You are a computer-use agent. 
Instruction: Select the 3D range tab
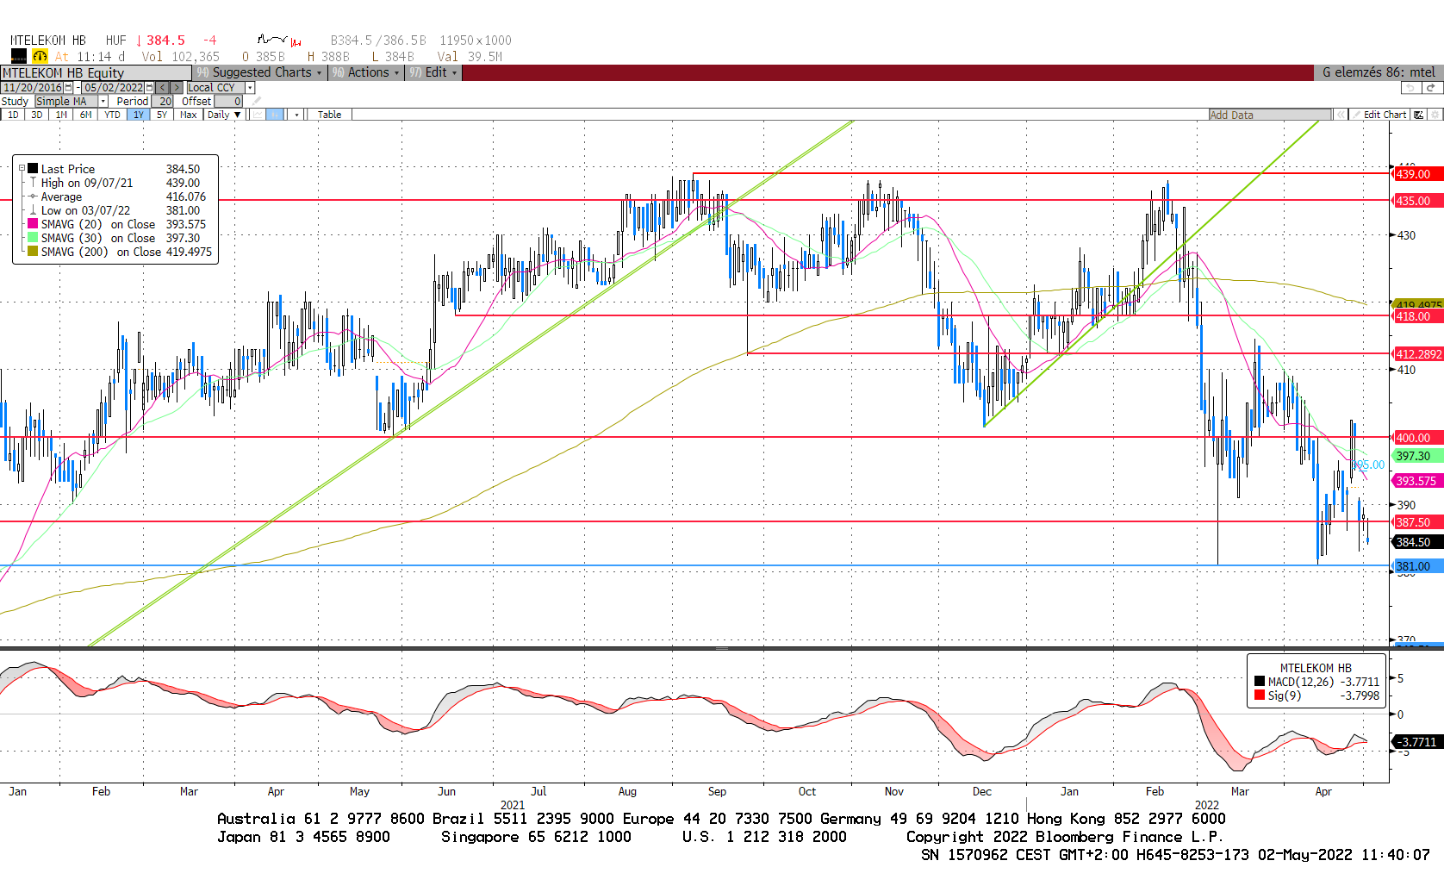tap(37, 115)
